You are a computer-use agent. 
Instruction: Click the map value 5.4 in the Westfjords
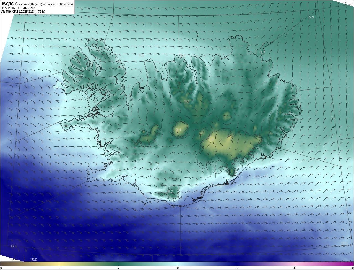(84, 68)
